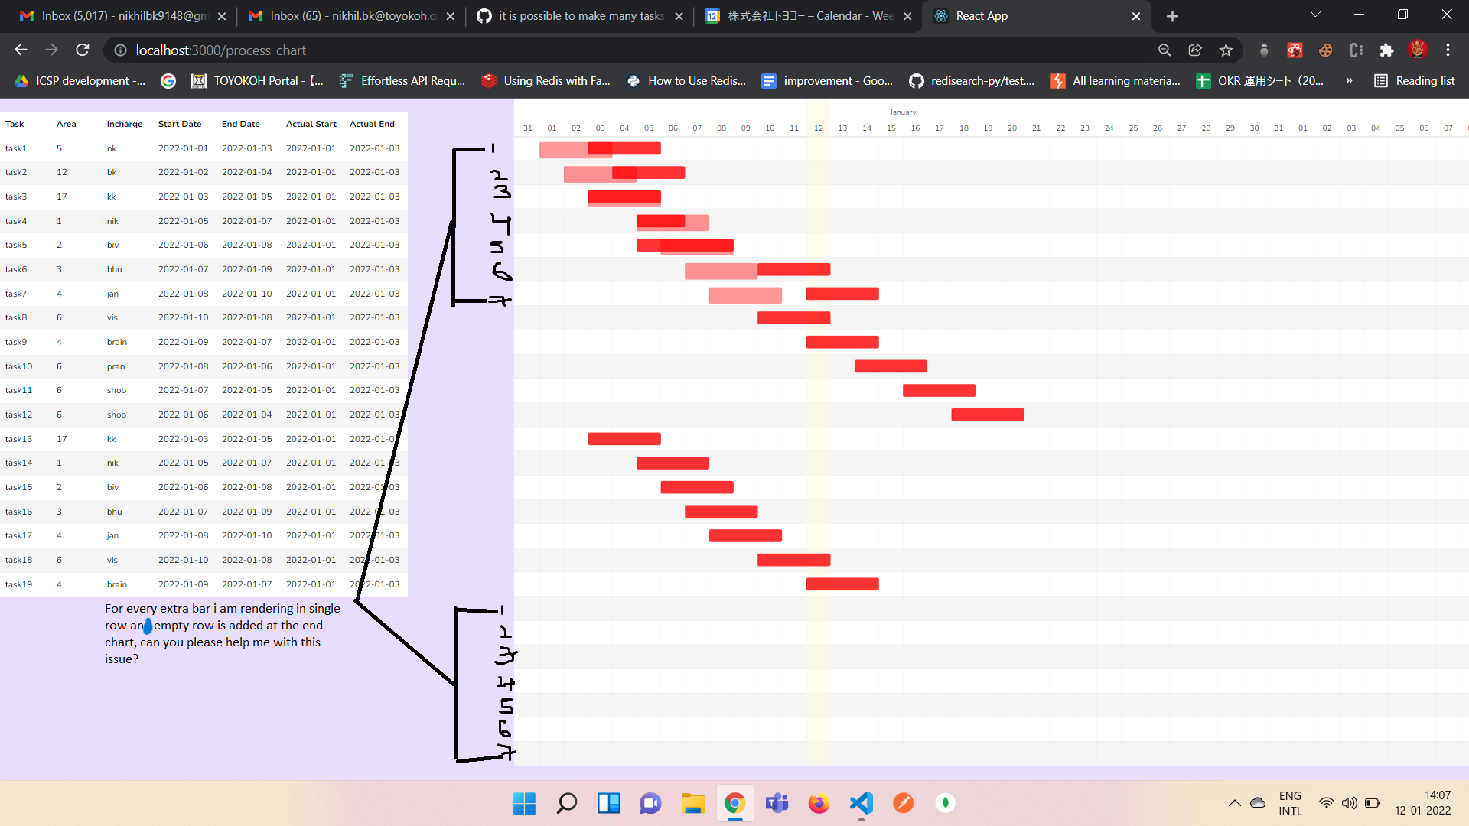Bookmark this page with star icon
Image resolution: width=1469 pixels, height=826 pixels.
tap(1226, 50)
